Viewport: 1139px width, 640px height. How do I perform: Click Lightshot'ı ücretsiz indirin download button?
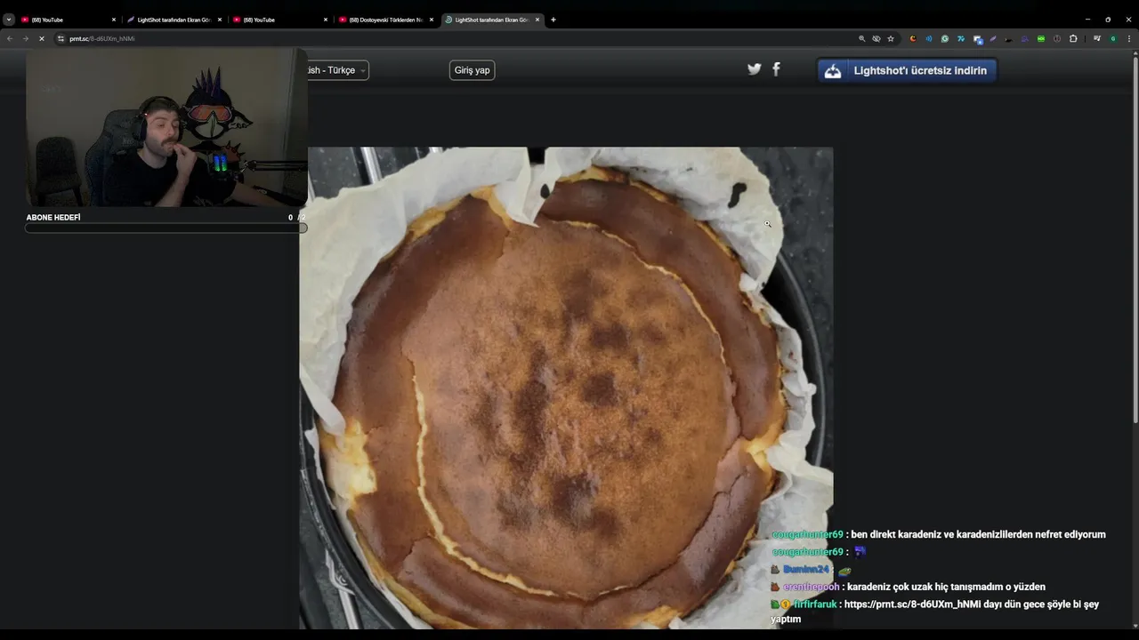[x=907, y=71]
